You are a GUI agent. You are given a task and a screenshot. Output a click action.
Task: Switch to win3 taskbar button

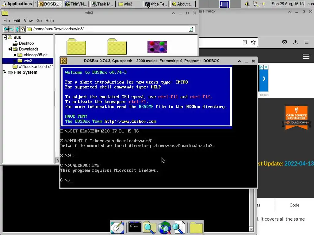[129, 4]
